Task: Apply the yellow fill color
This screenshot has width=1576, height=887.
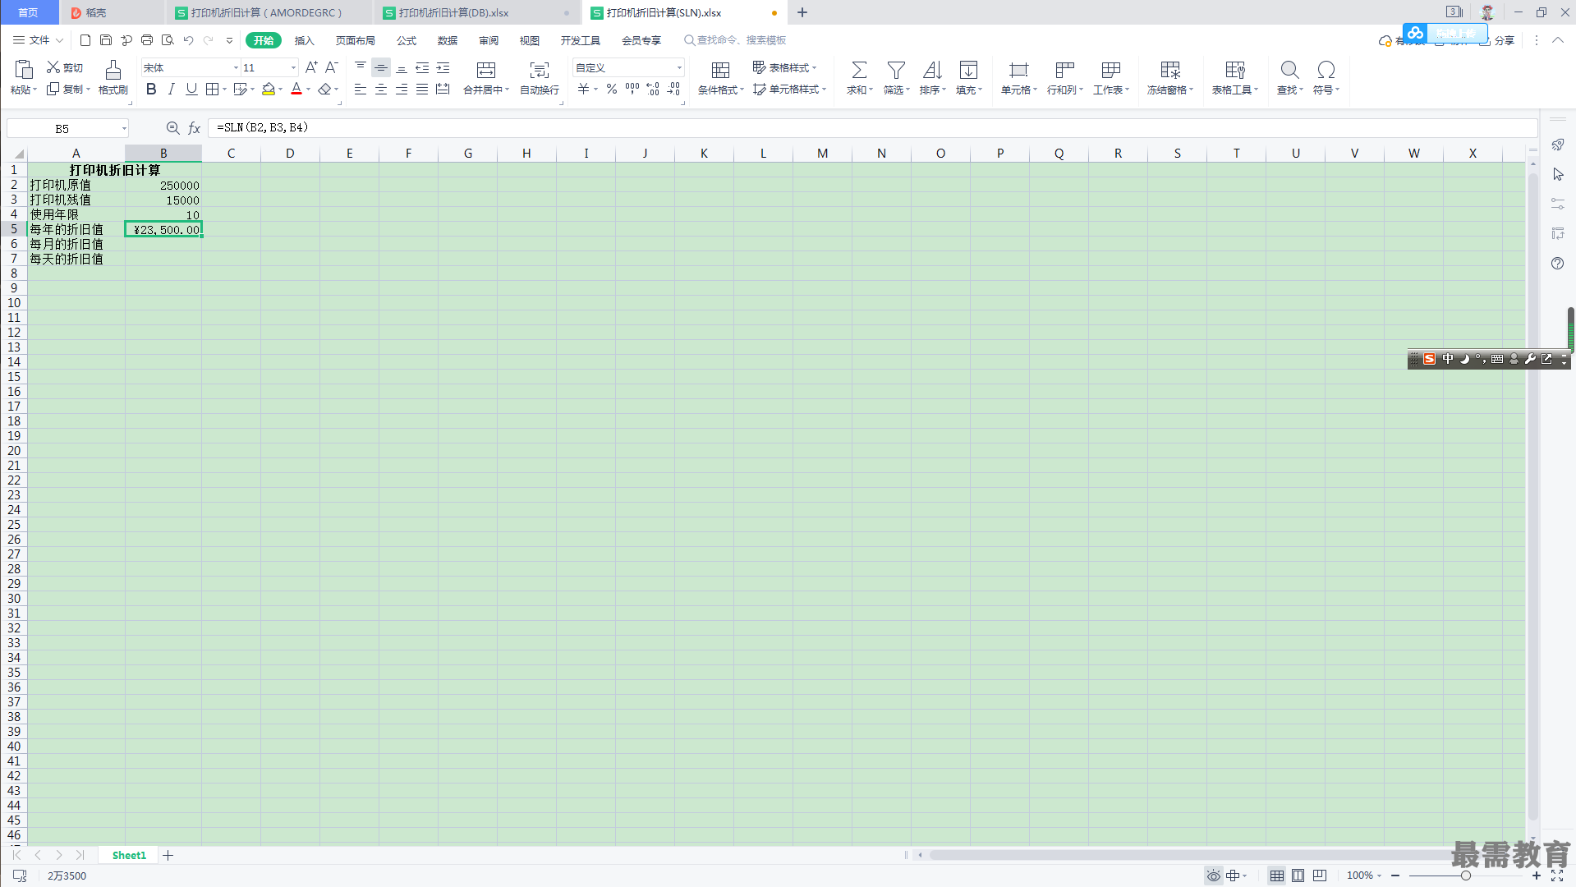Action: tap(269, 89)
